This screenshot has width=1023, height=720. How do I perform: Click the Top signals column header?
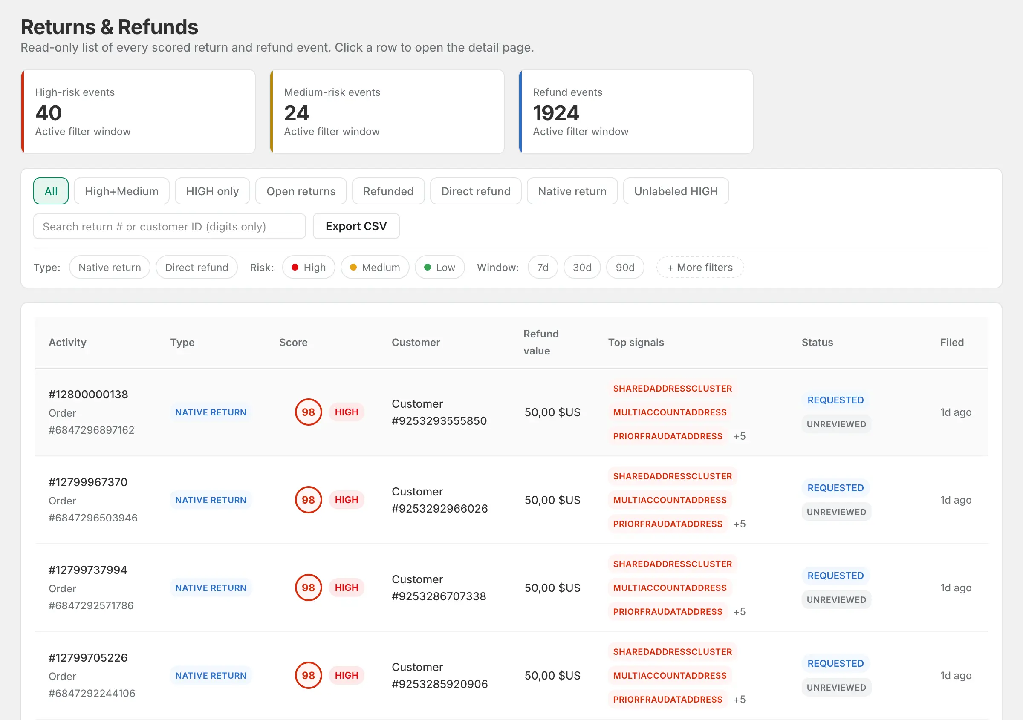point(636,342)
